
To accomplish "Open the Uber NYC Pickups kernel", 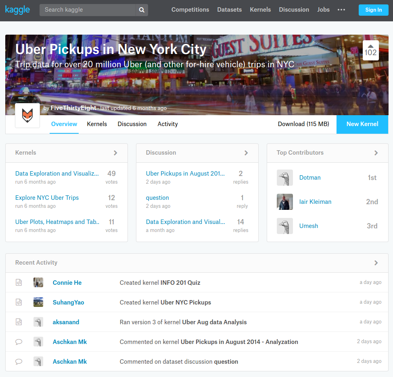I will 186,302.
